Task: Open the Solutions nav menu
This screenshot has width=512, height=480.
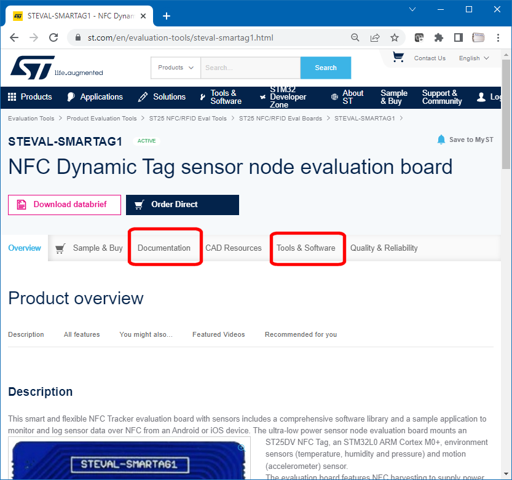Action: pos(162,97)
